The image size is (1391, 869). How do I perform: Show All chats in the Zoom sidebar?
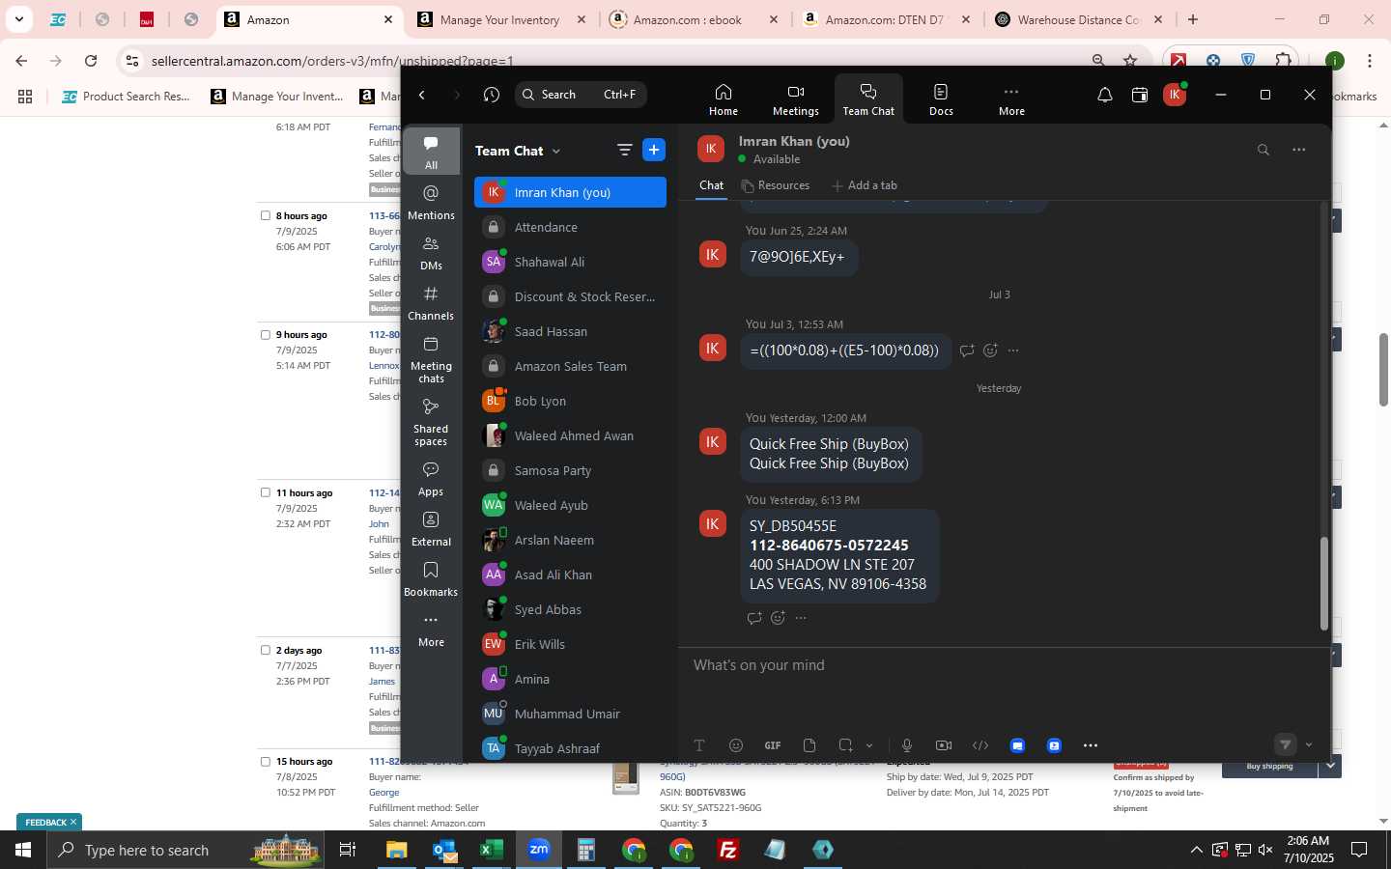431,152
